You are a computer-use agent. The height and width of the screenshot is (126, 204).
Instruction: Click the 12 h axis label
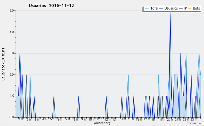[x=107, y=119]
